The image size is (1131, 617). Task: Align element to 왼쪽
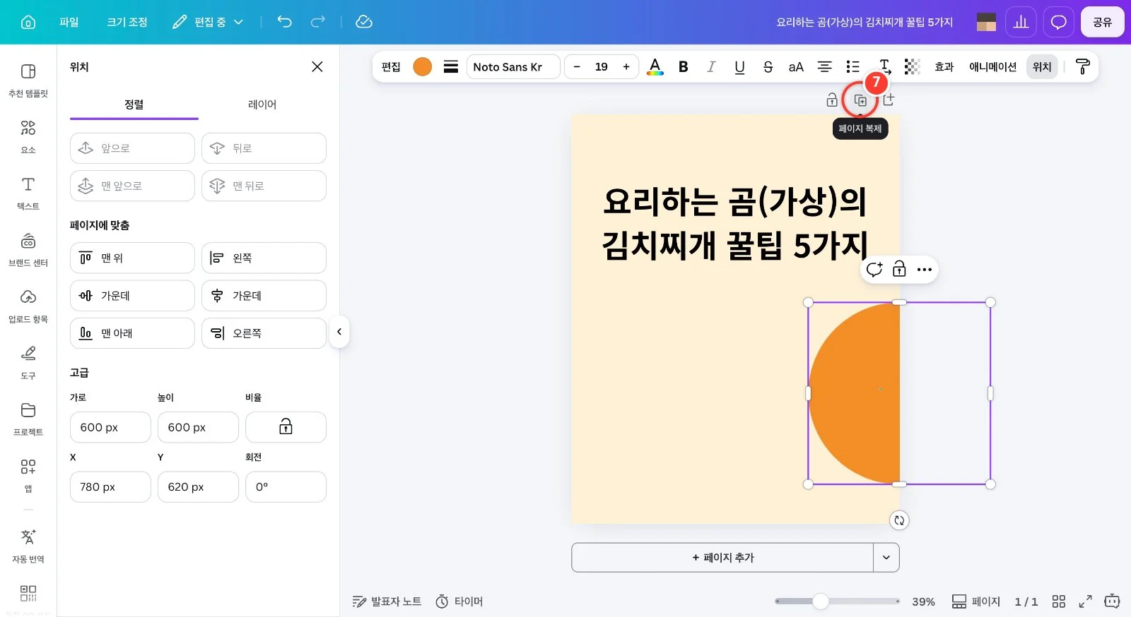point(264,258)
